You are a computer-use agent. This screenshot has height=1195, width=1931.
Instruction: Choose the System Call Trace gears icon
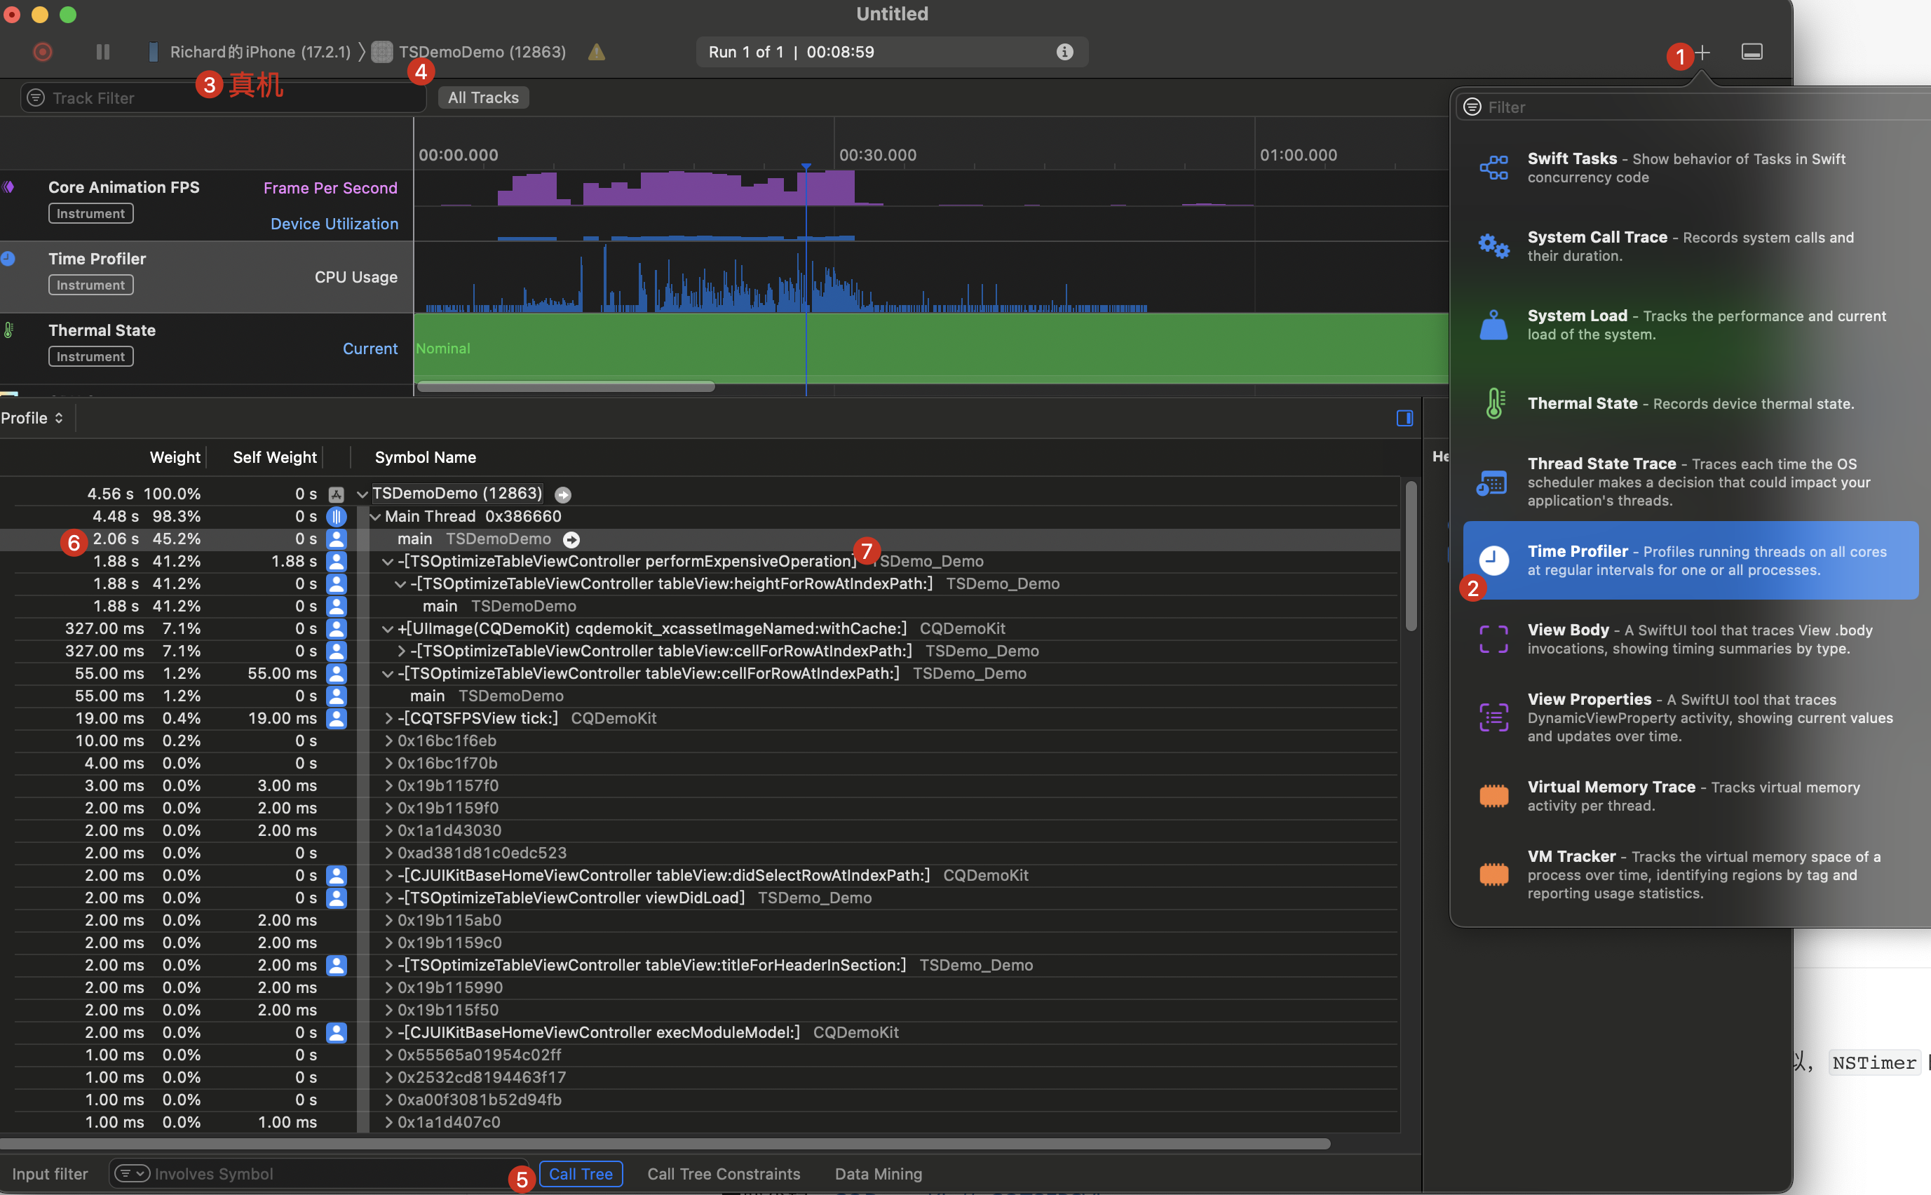[1493, 245]
